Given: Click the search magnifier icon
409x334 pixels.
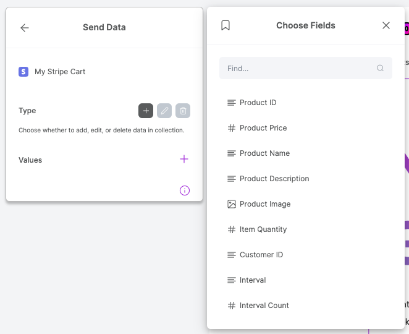Looking at the screenshot, I should click(x=381, y=69).
